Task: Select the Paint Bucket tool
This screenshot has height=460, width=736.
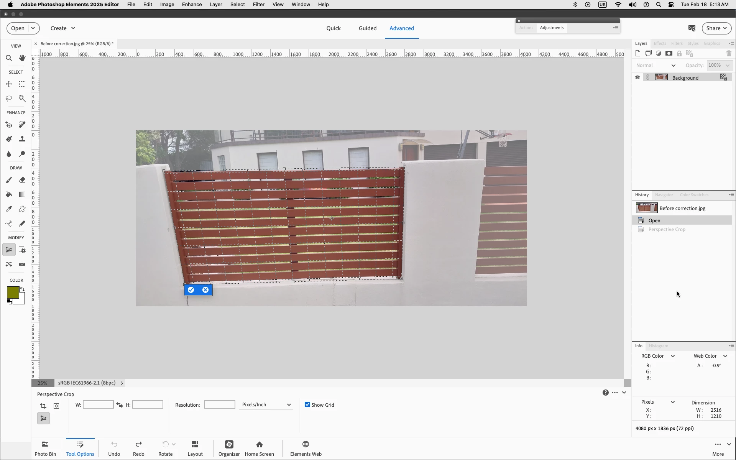Action: [8, 194]
